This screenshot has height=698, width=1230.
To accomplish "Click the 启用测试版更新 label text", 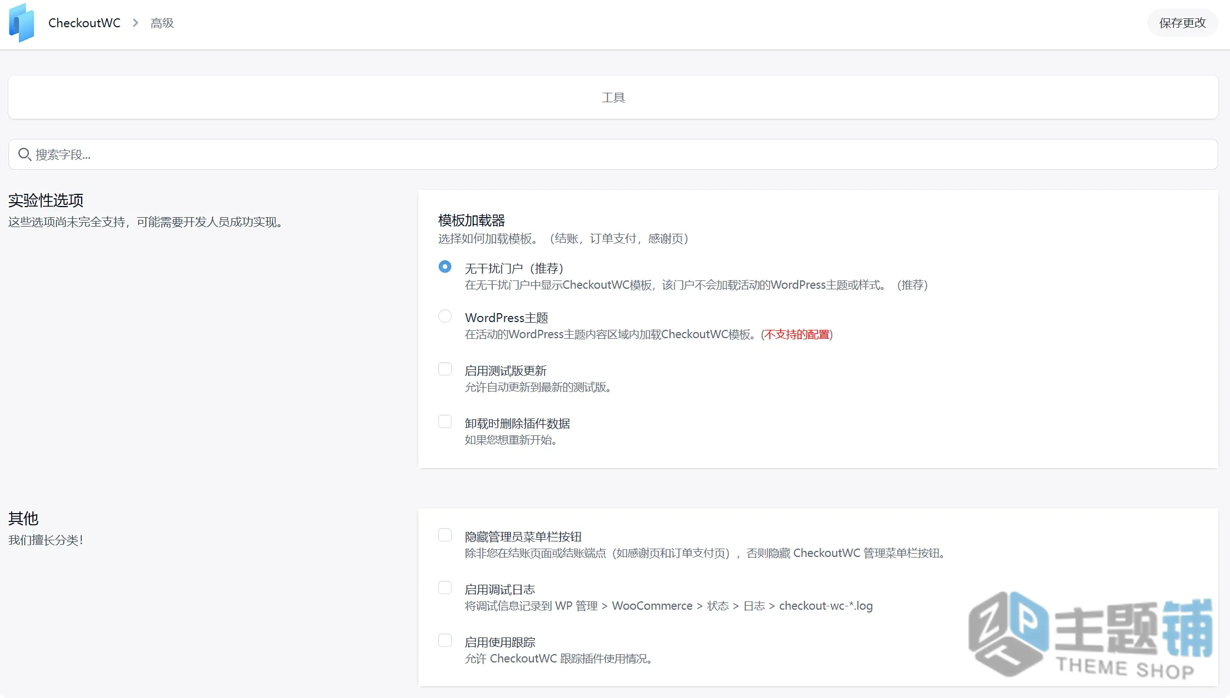I will click(506, 370).
